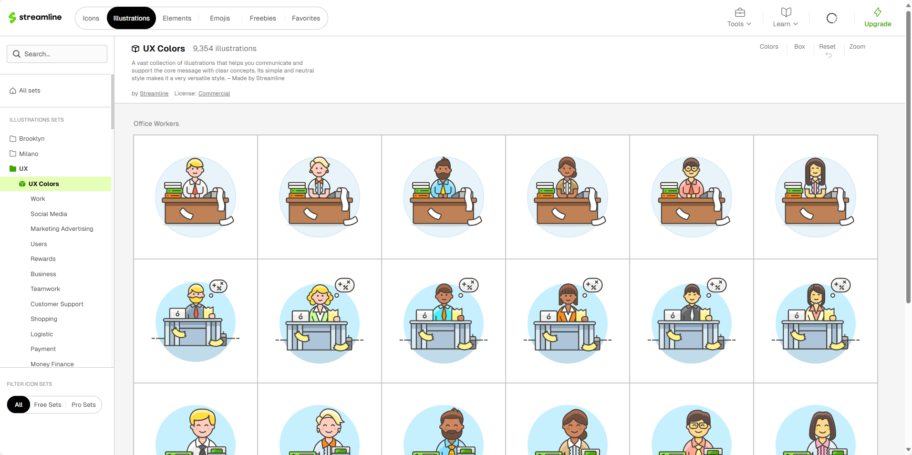
Task: Open the Users category
Action: (39, 244)
